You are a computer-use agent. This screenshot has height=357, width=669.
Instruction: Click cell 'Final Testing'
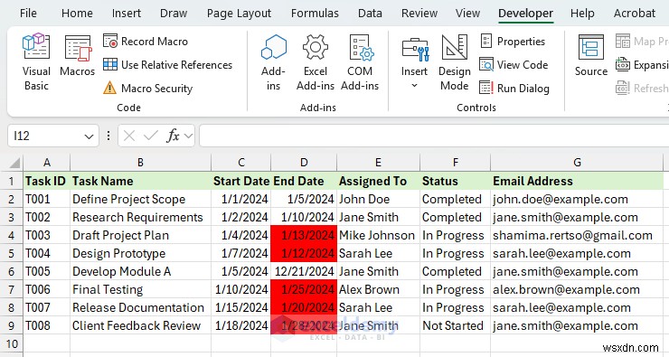[x=140, y=289]
